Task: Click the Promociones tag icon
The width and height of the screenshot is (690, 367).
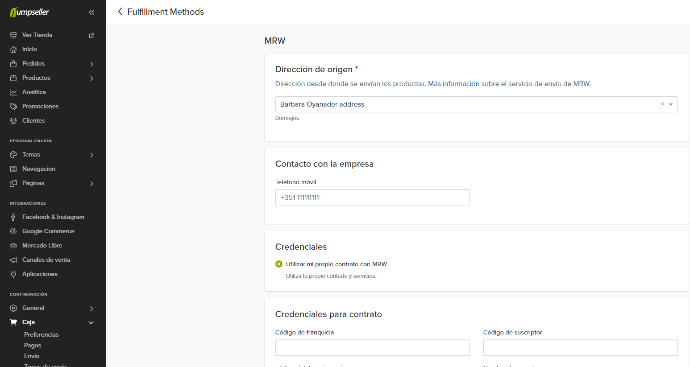Action: click(x=13, y=107)
